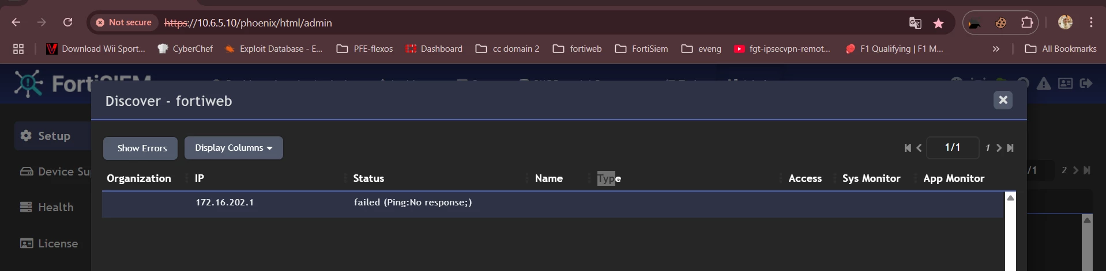Open the PFE-flexos bookmark folder
Screen dimensions: 1106x271
coord(364,49)
